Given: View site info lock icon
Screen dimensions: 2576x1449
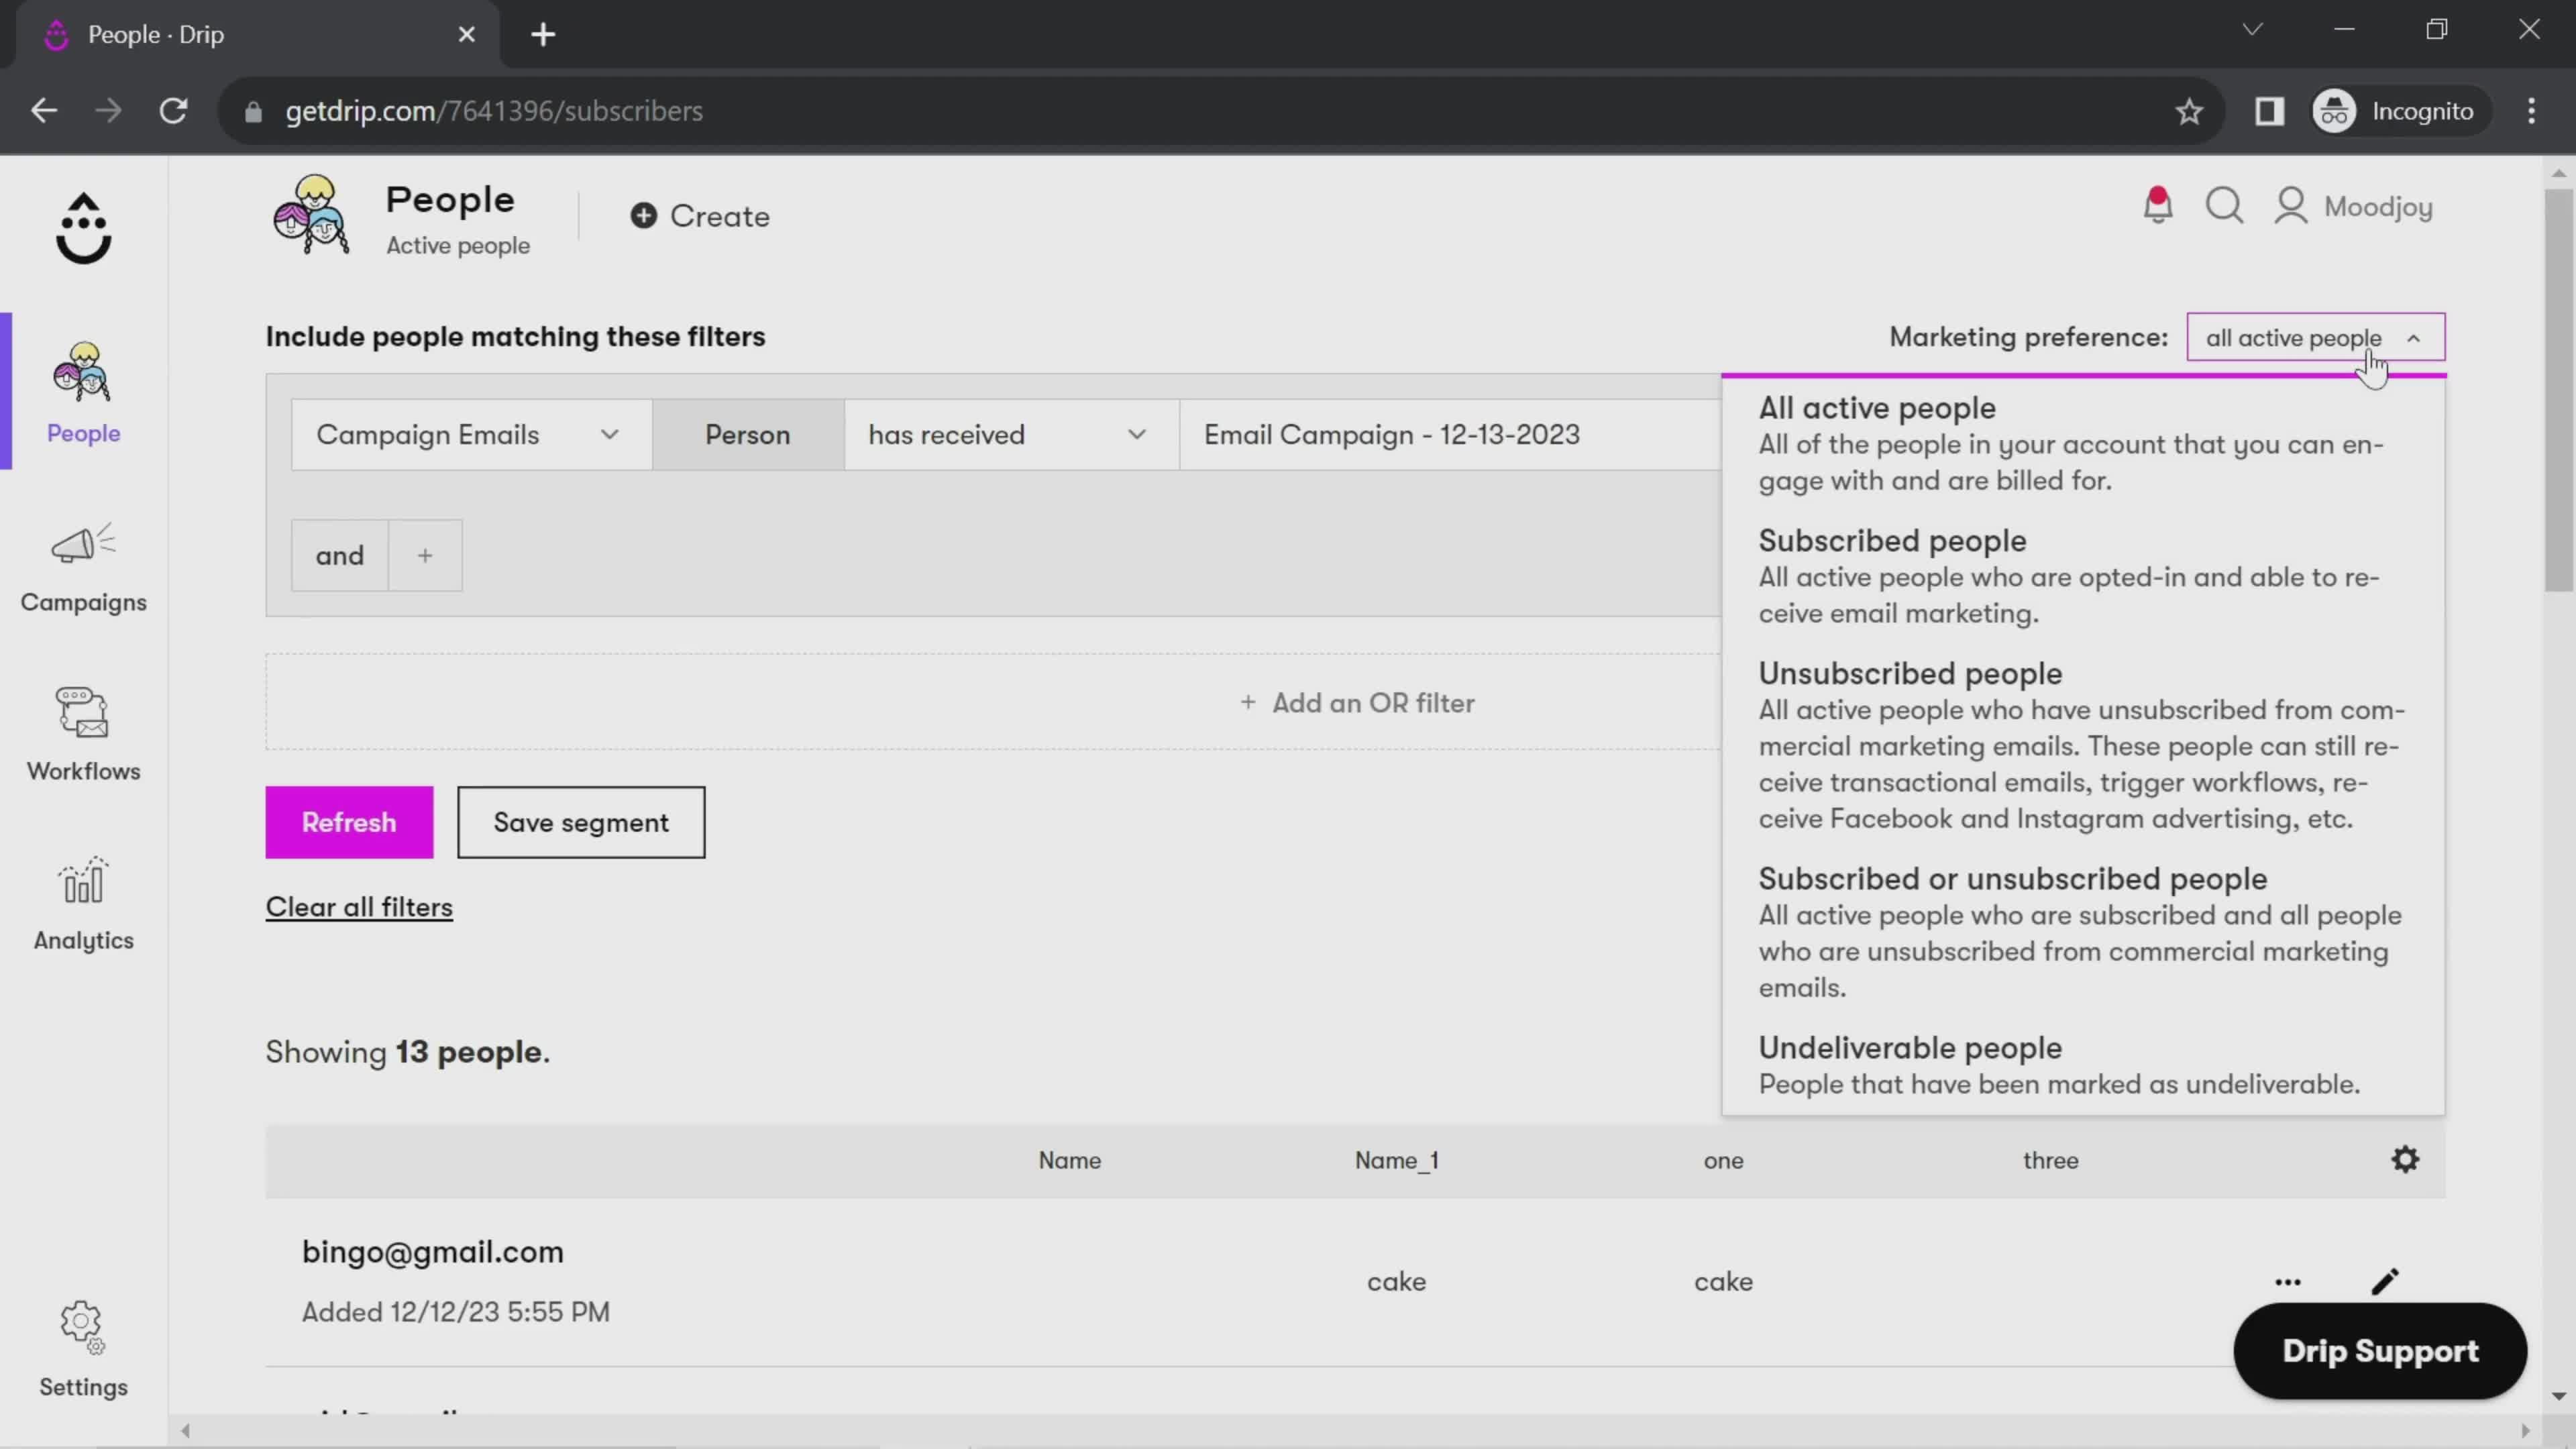Looking at the screenshot, I should pos(253,111).
